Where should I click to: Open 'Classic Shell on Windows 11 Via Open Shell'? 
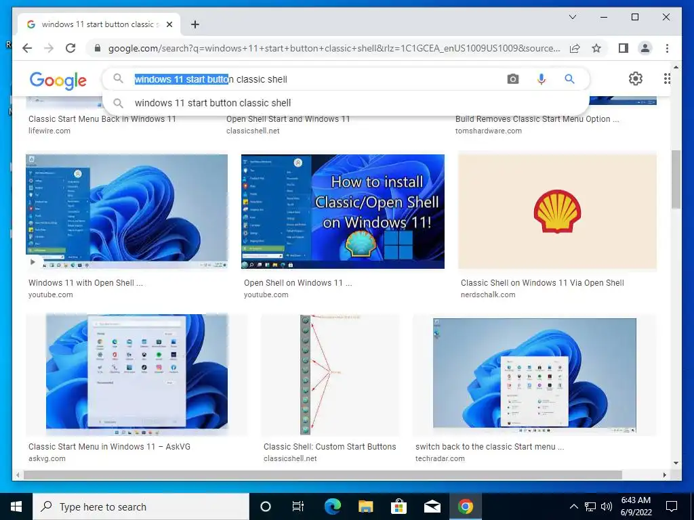(x=542, y=283)
